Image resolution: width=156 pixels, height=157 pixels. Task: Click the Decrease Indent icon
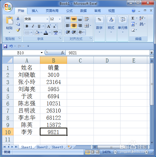coord(68,32)
